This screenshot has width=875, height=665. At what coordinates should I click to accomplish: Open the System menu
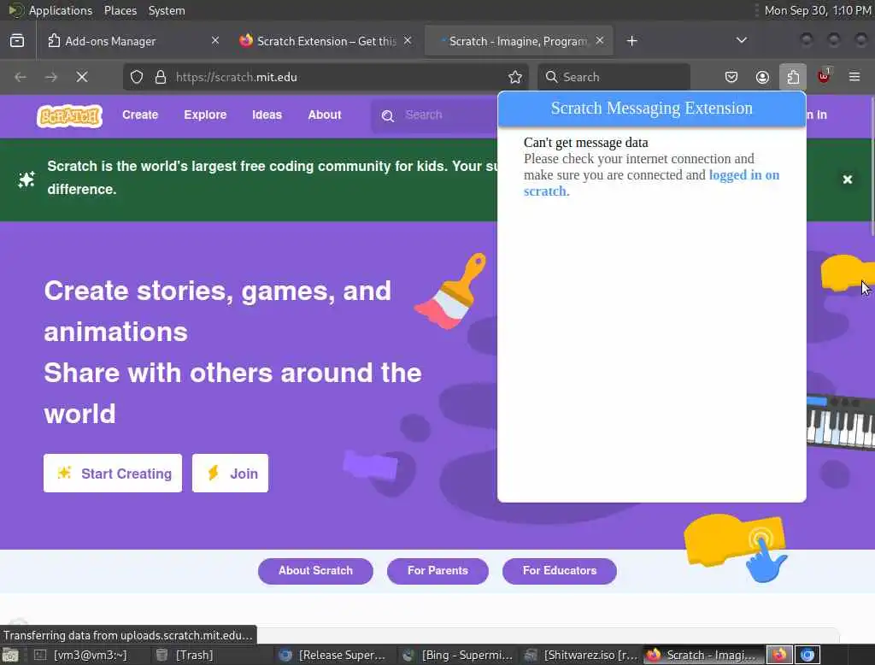(167, 10)
